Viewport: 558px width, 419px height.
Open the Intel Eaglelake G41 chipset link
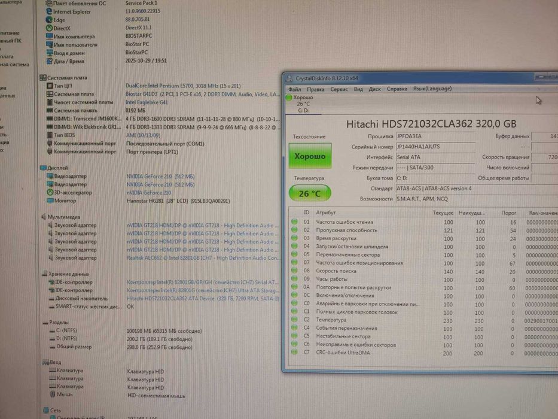point(147,102)
